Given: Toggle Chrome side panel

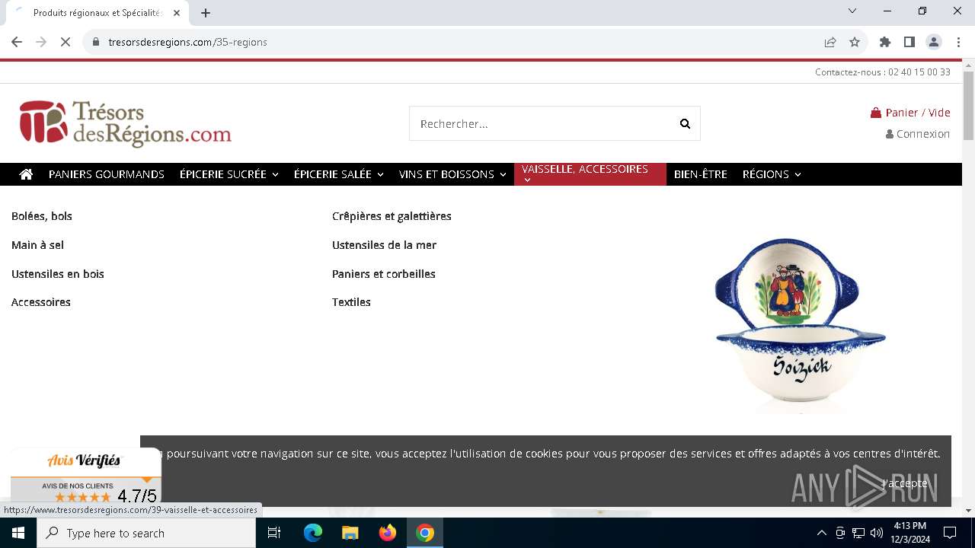Looking at the screenshot, I should pyautogui.click(x=909, y=42).
